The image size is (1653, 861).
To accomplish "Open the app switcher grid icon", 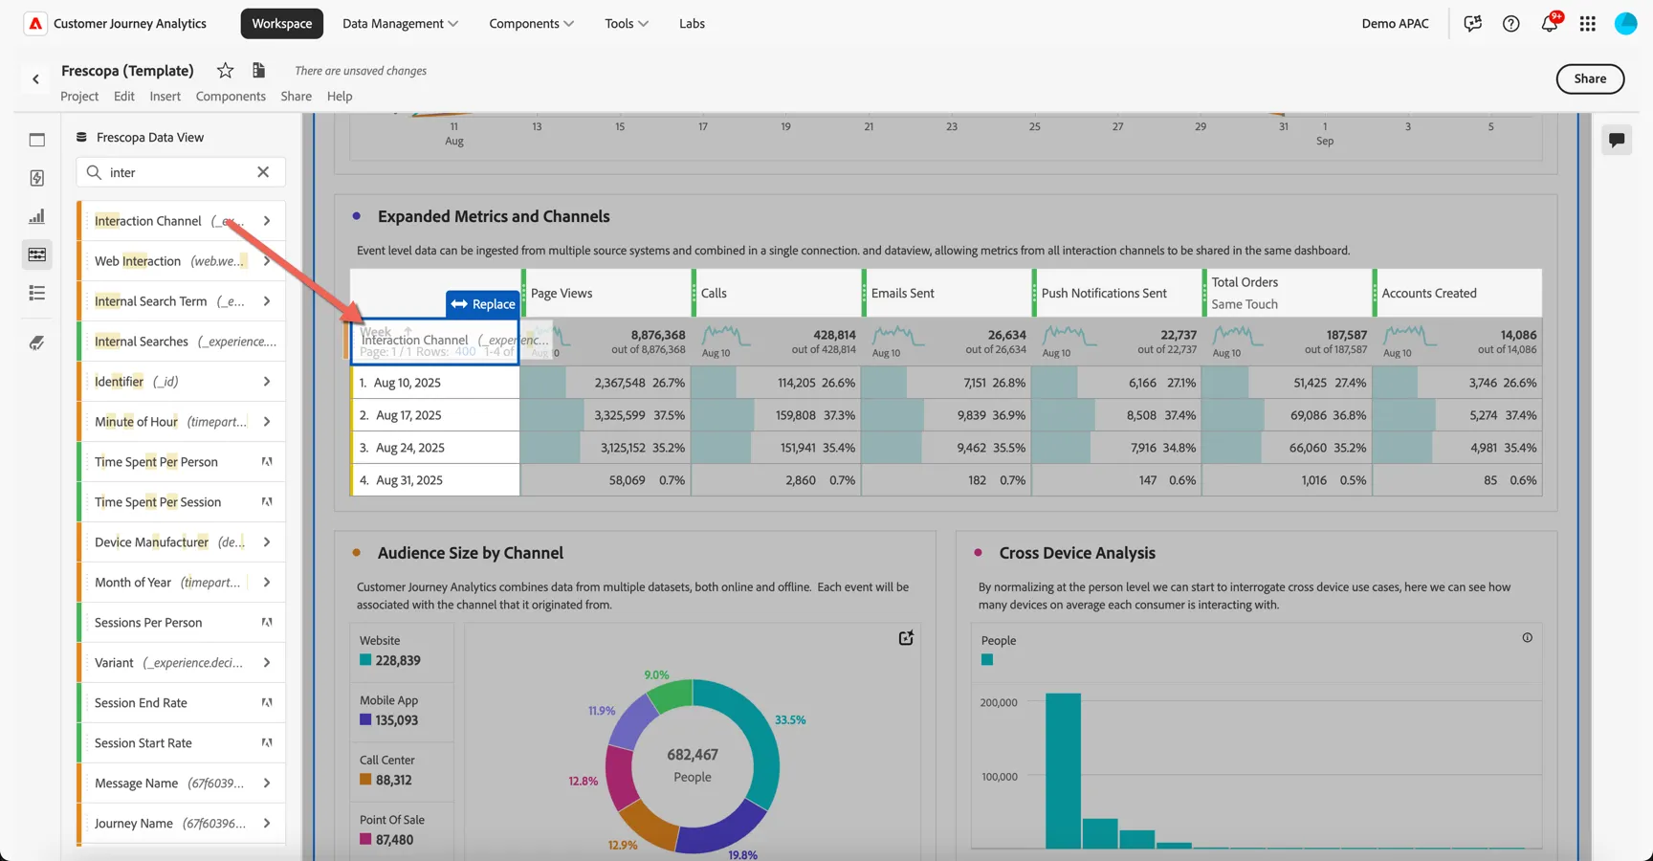I will click(1588, 24).
